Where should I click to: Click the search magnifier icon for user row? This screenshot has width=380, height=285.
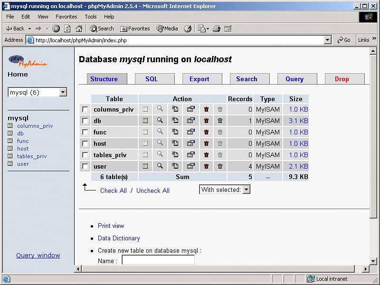(160, 166)
